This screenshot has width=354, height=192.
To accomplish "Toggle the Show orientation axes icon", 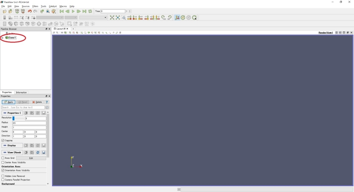I will pos(177,18).
